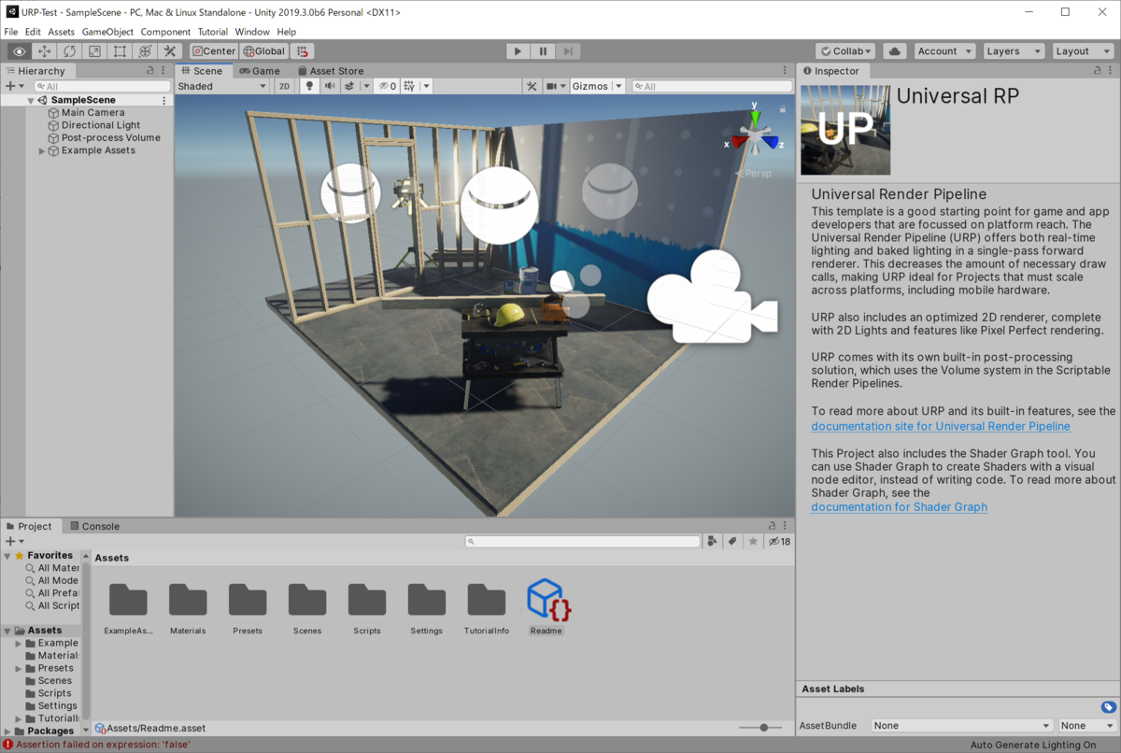The height and width of the screenshot is (753, 1121).
Task: Toggle scene effects layers icon
Action: point(349,86)
